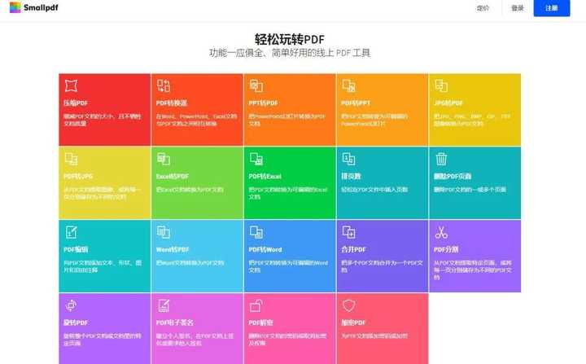This screenshot has width=586, height=364.
Task: Open the 压缩PDF title link
Action: tap(76, 103)
